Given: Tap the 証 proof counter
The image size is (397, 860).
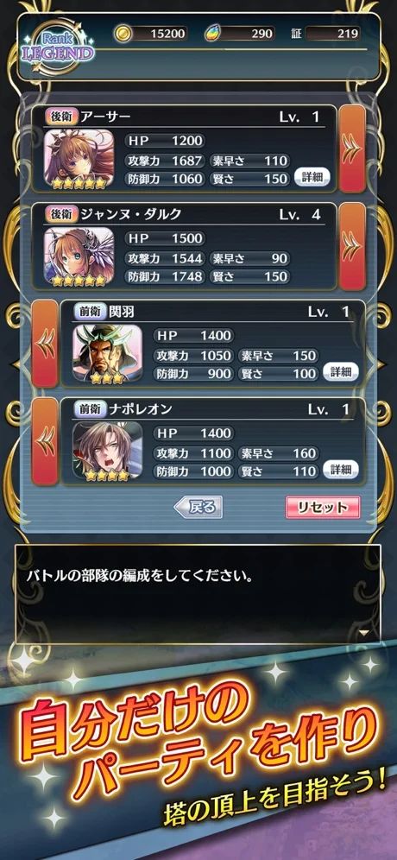Looking at the screenshot, I should pos(325,34).
